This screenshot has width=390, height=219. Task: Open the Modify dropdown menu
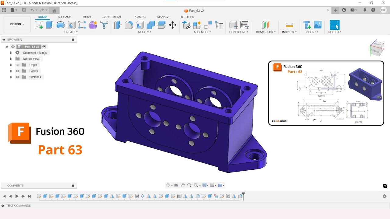point(145,32)
